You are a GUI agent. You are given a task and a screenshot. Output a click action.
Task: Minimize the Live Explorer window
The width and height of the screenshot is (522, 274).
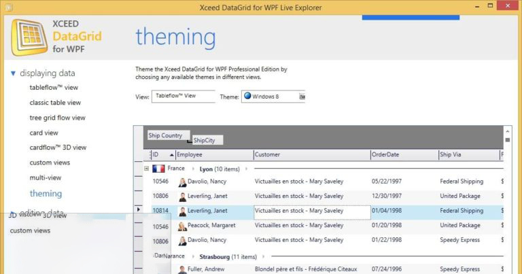477,6
